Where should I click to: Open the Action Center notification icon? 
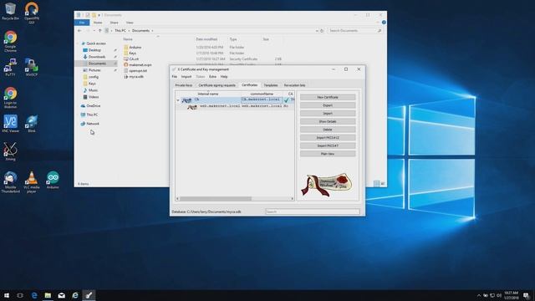[527, 295]
